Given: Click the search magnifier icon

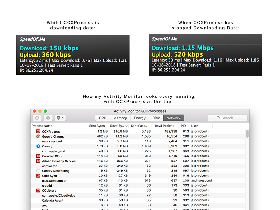Looking at the screenshot, I should pyautogui.click(x=218, y=118).
